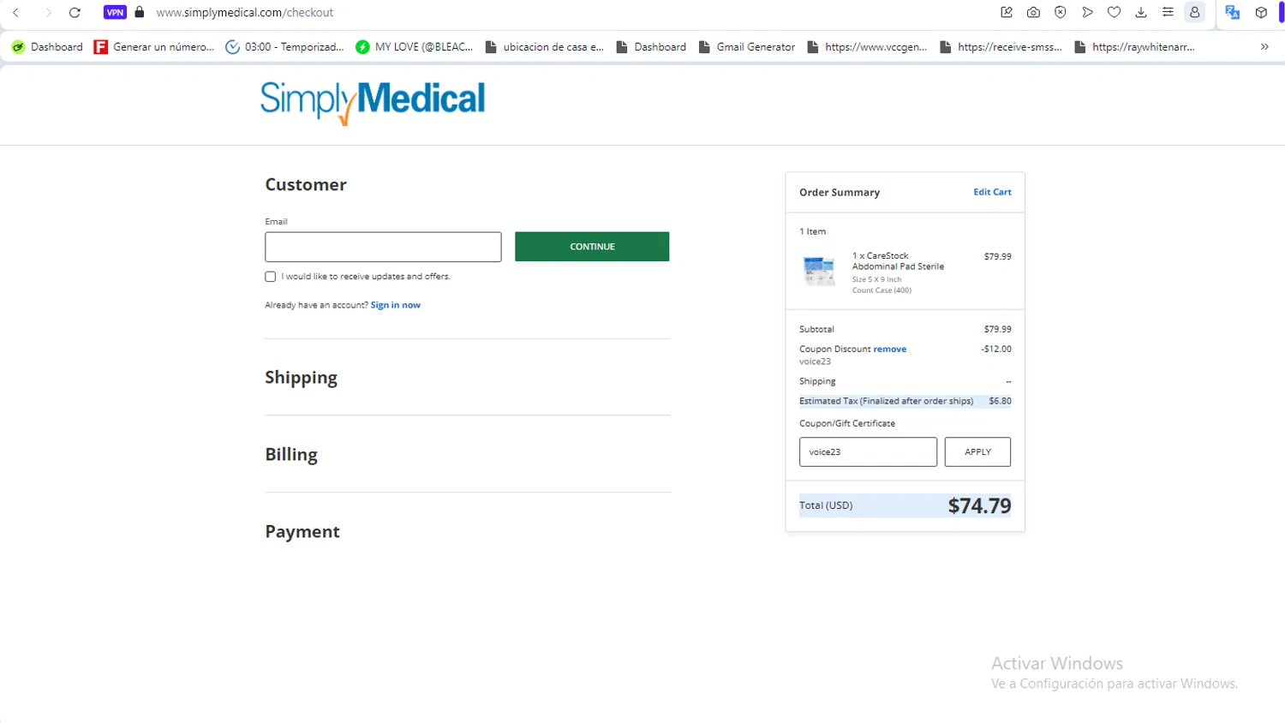Open the Gmail Generator bookmark
This screenshot has width=1285, height=723.
click(748, 47)
